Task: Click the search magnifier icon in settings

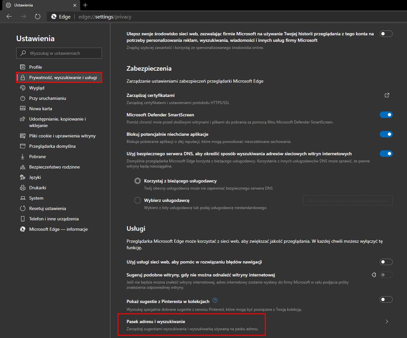Action: (23, 53)
